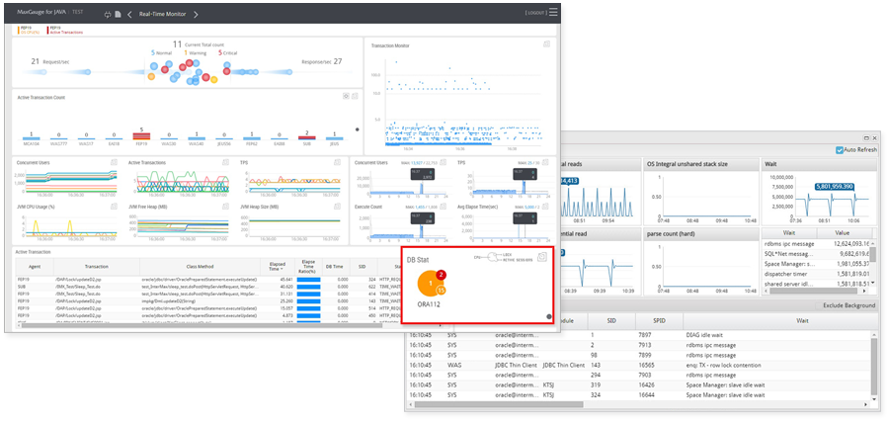Open Active Transaction Count settings gear icon
Viewport: 889px width, 425px height.
[346, 97]
